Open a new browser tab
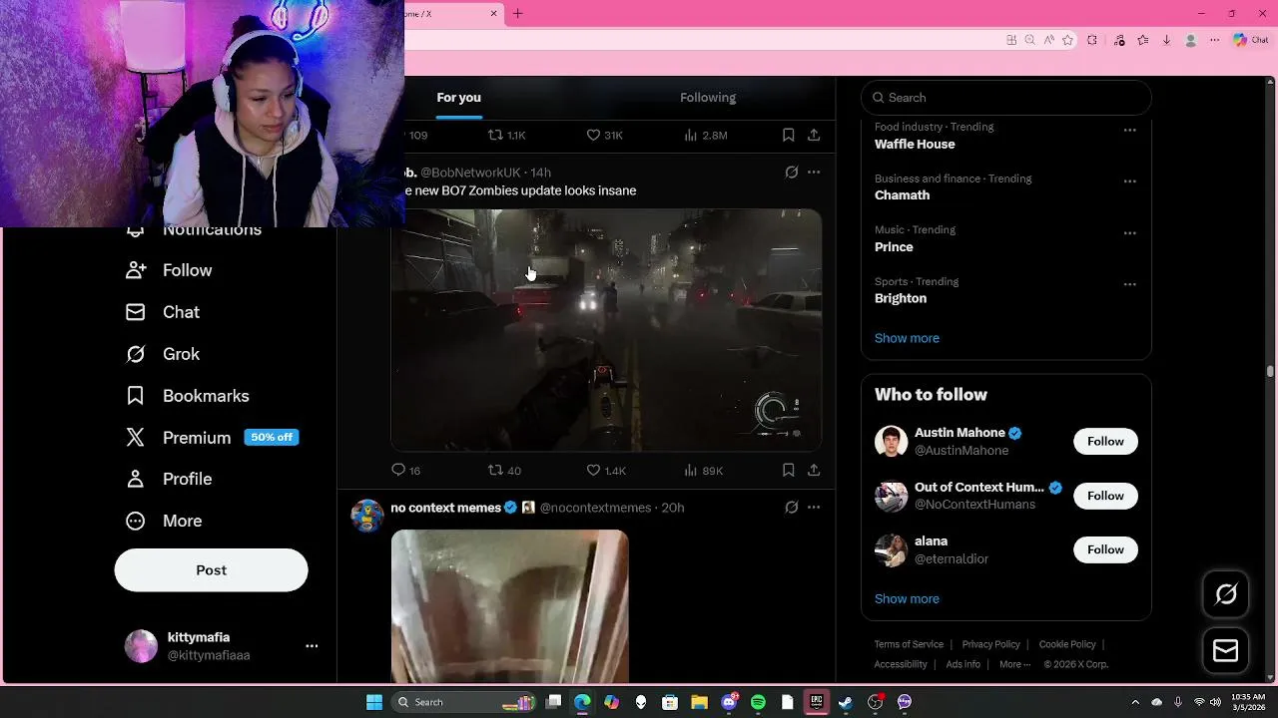Viewport: 1278px width, 718px height. (x=517, y=14)
